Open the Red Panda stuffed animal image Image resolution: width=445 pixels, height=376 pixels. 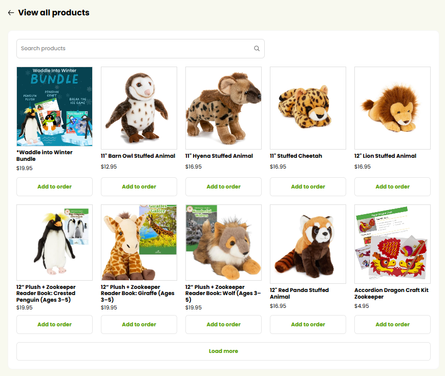[308, 243]
